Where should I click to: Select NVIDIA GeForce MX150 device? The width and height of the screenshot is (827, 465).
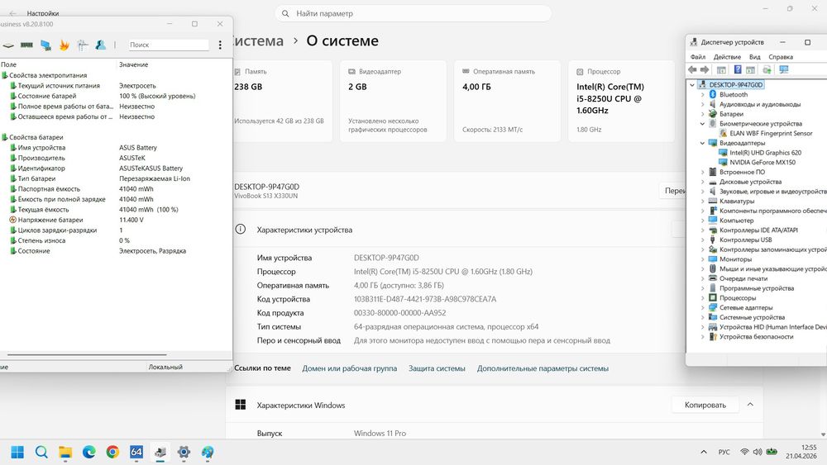click(762, 162)
